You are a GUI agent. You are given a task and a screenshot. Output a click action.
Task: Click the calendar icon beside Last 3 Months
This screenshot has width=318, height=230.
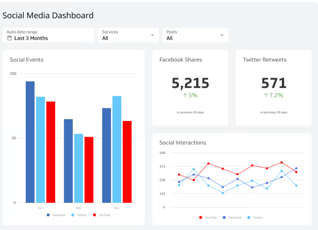tap(9, 38)
